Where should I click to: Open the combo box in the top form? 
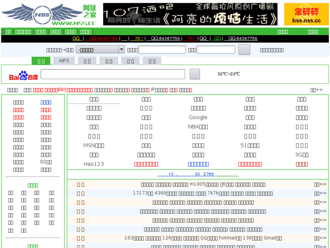[x=100, y=50]
